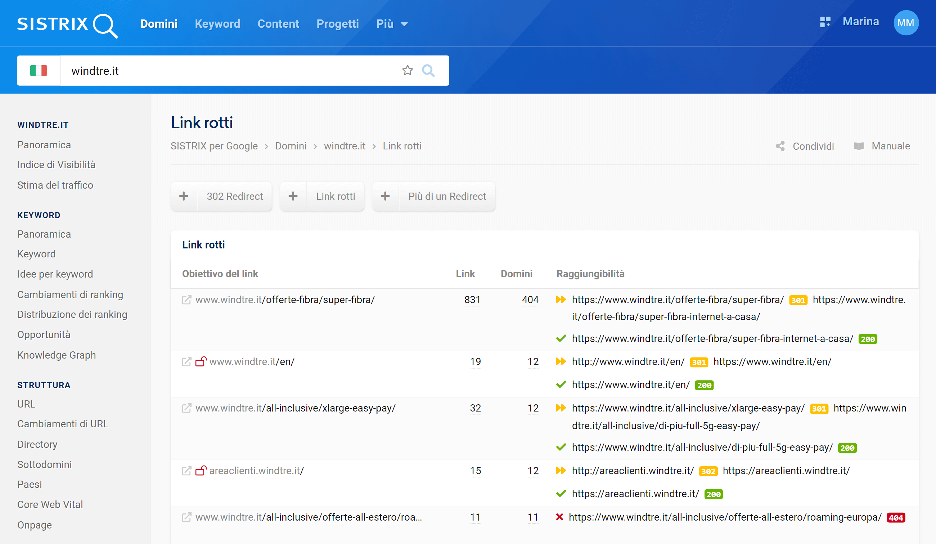936x544 pixels.
Task: Click the magnifier search icon
Action: coord(428,70)
